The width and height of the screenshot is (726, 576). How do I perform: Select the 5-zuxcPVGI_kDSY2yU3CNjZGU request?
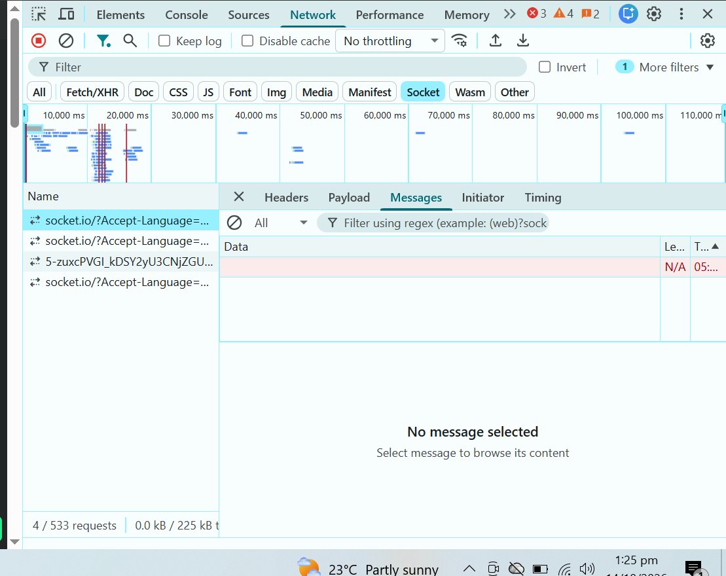[x=121, y=262]
